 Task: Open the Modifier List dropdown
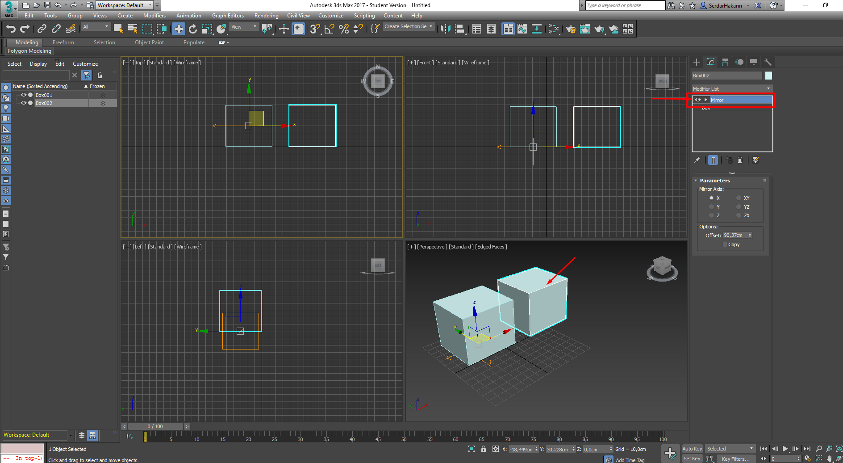point(768,88)
